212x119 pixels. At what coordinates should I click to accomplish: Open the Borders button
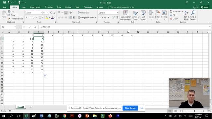(x=40, y=18)
